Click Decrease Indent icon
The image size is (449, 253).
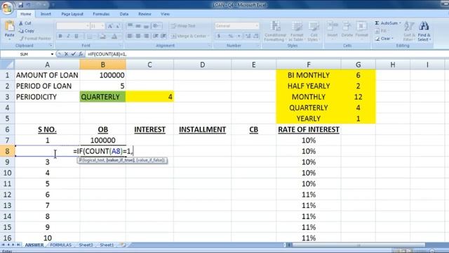tap(156, 36)
